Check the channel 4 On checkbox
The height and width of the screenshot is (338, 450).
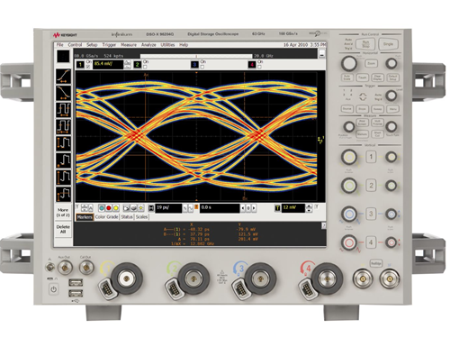[259, 67]
